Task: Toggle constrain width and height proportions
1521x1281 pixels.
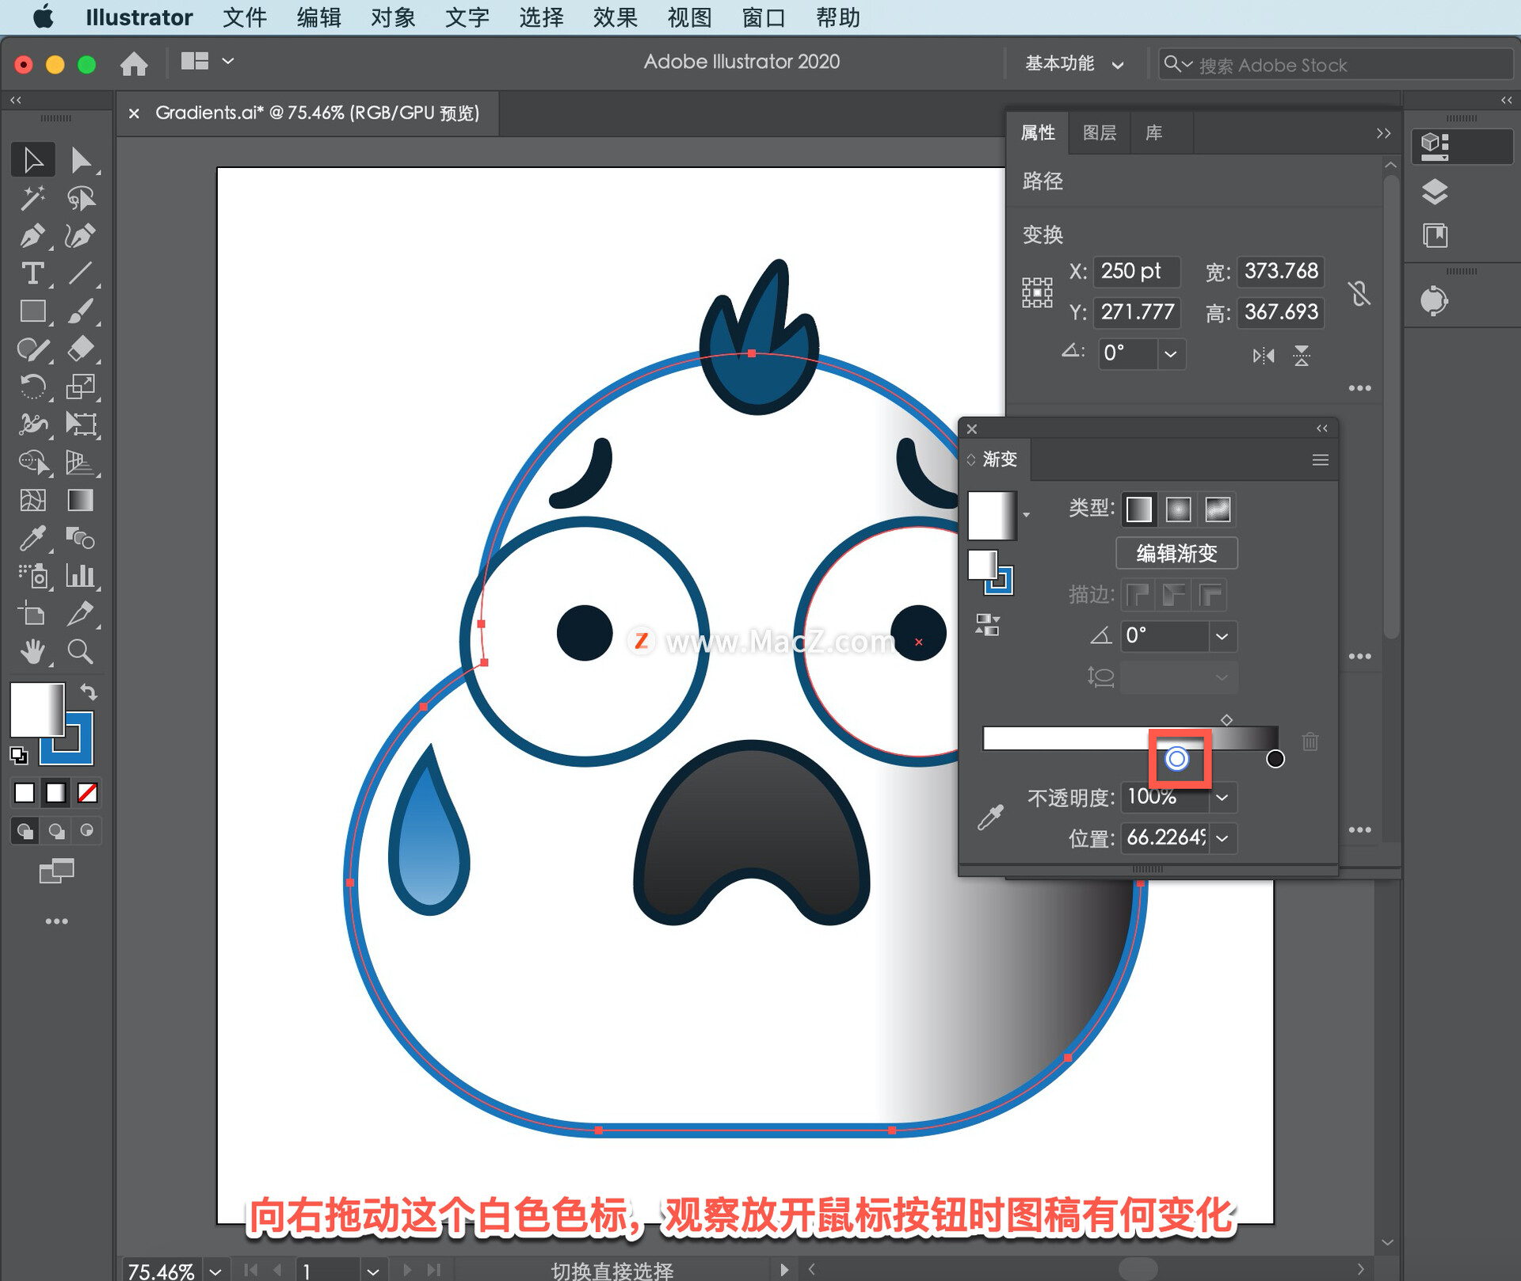Action: [x=1359, y=293]
